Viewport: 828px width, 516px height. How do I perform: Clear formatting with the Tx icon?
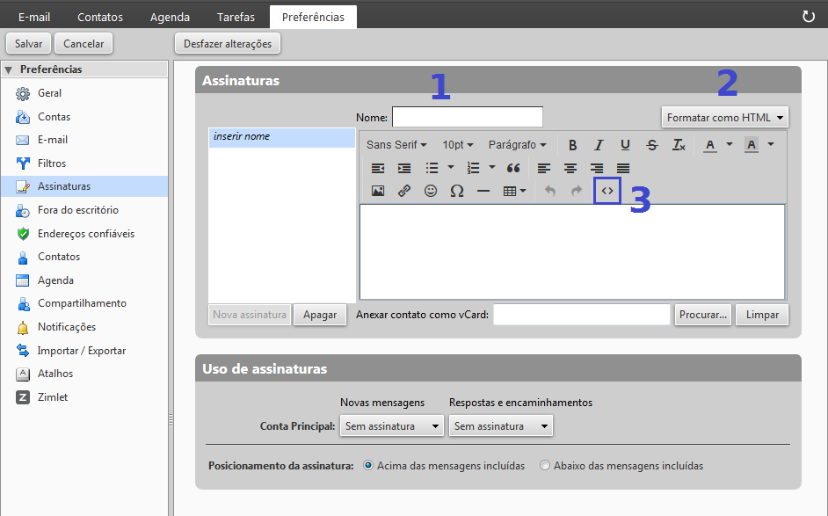pos(679,145)
